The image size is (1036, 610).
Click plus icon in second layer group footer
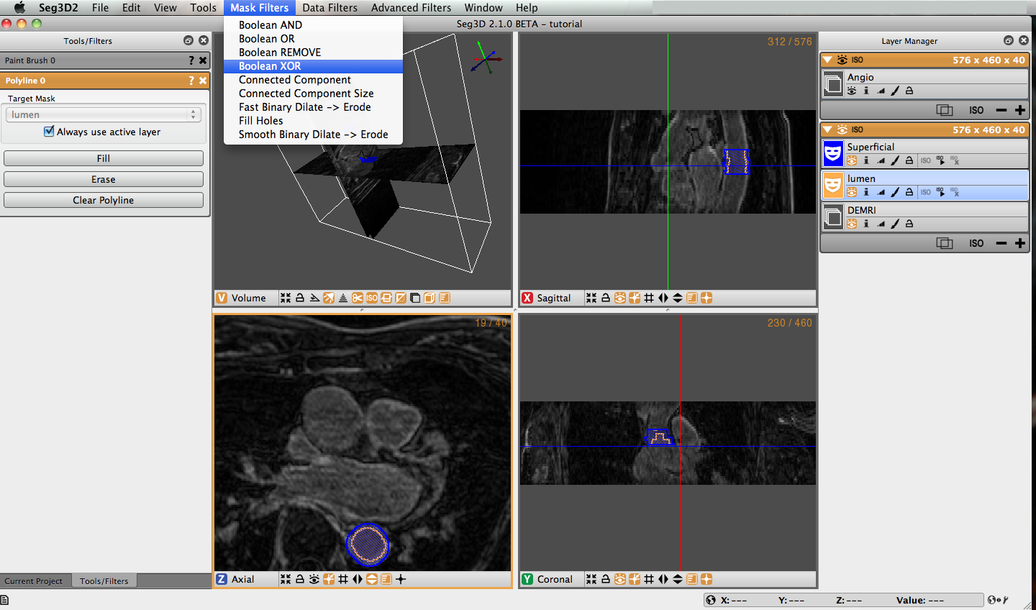point(1020,243)
